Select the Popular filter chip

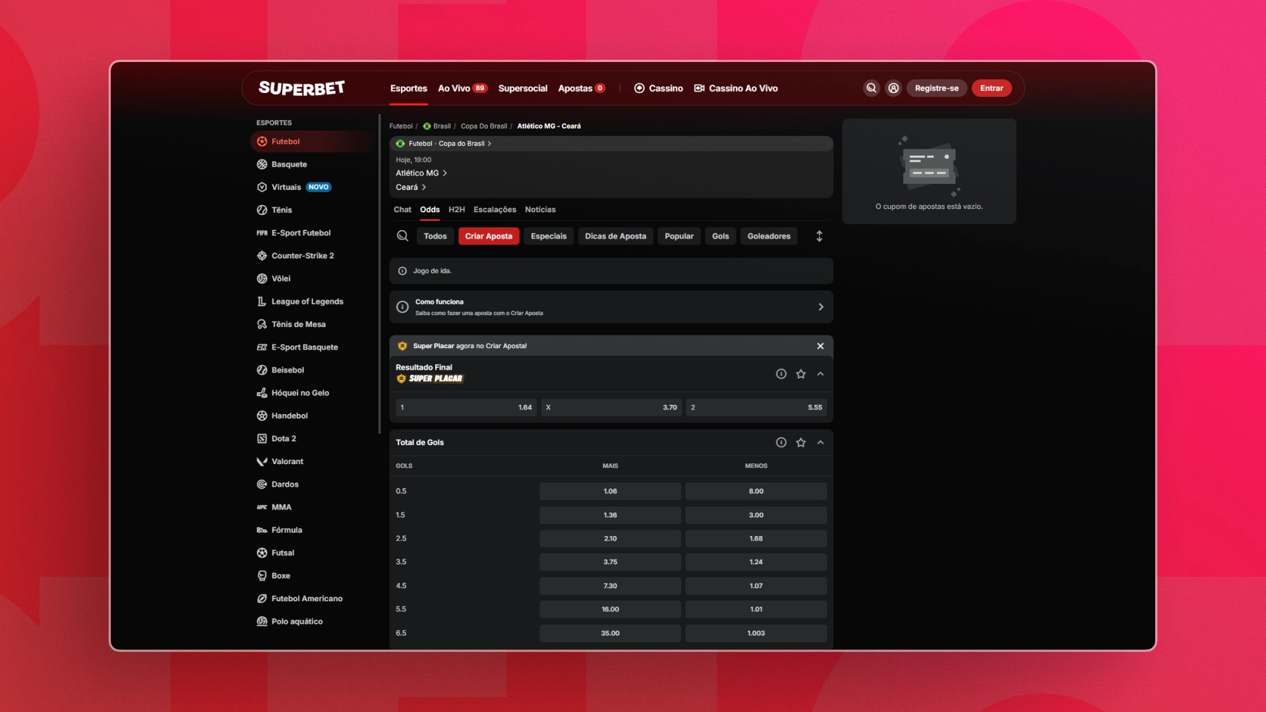679,236
